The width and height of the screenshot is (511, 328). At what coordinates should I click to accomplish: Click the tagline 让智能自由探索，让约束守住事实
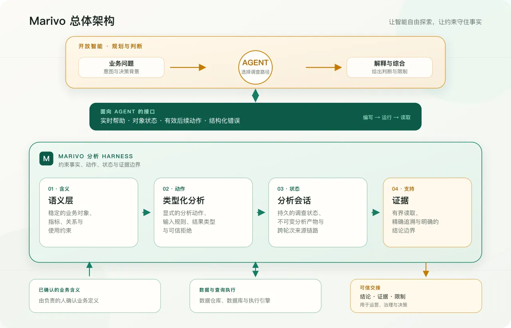436,22
